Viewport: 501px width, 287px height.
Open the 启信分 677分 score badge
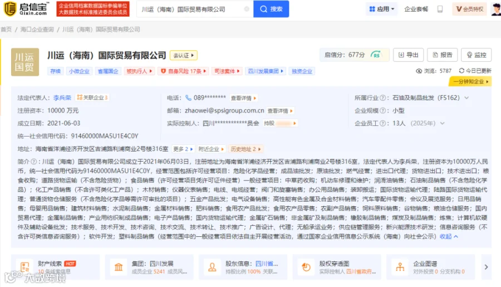click(354, 55)
